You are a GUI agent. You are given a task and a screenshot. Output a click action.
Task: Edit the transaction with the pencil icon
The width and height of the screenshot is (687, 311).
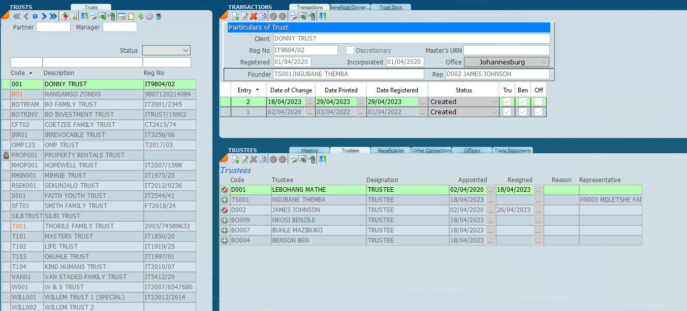click(245, 16)
